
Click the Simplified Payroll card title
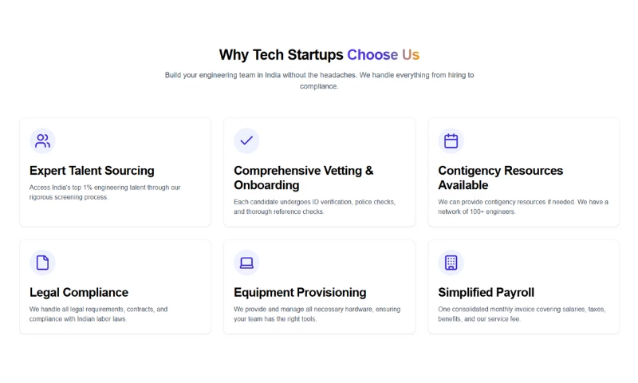[486, 293]
